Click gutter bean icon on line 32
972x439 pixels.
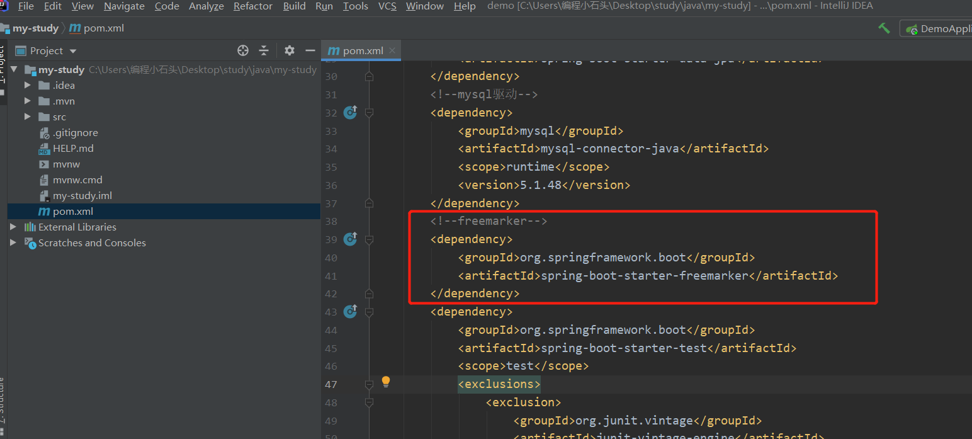[351, 112]
